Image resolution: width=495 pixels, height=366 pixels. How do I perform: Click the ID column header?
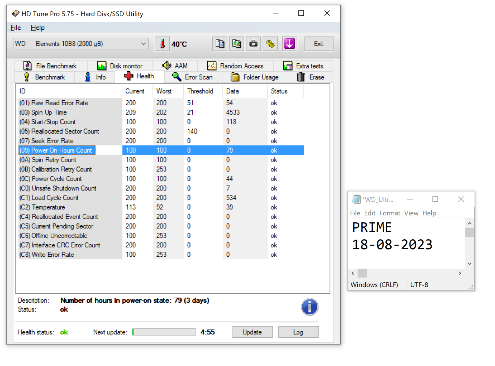pyautogui.click(x=70, y=91)
